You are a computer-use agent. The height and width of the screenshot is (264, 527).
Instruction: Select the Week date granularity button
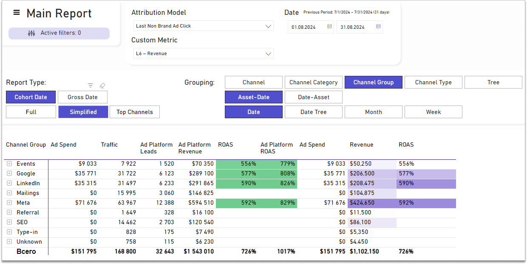coord(433,112)
